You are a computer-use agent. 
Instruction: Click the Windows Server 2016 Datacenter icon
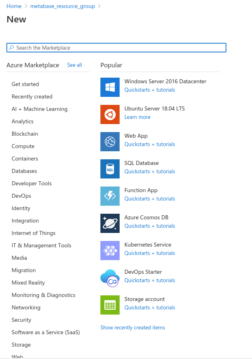tap(110, 87)
